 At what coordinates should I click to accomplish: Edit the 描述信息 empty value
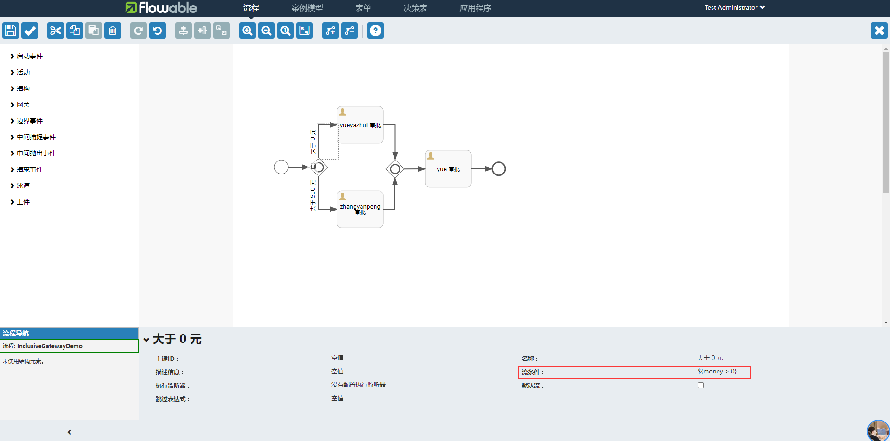pyautogui.click(x=337, y=372)
